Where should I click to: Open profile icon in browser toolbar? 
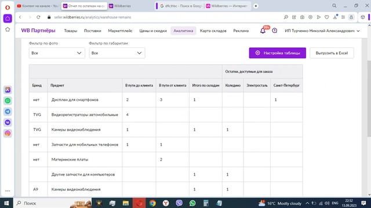click(351, 17)
